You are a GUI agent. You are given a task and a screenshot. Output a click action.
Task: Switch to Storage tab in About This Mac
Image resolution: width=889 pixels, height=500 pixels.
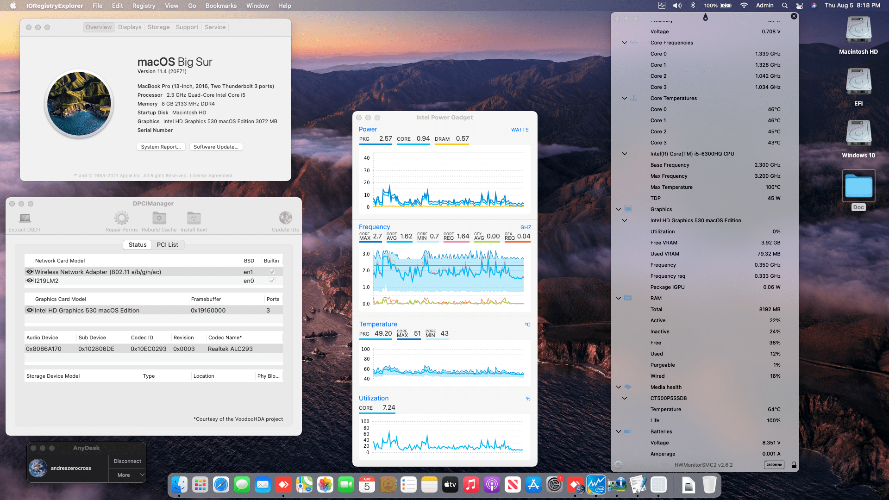coord(158,27)
